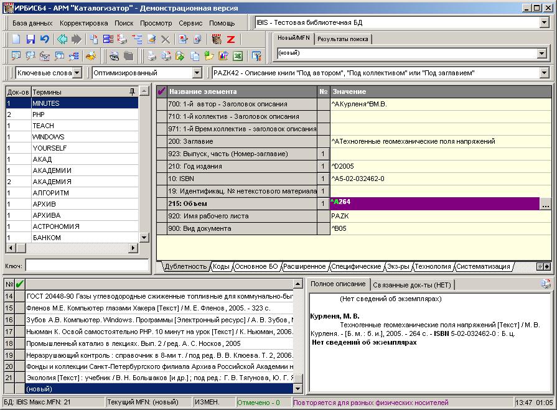Expand the 'Ключевые слова' dropdown
557x410 pixels.
point(77,73)
